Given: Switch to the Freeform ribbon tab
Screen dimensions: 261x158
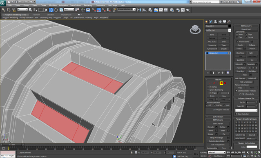Looking at the screenshot, I should [x=36, y=15].
